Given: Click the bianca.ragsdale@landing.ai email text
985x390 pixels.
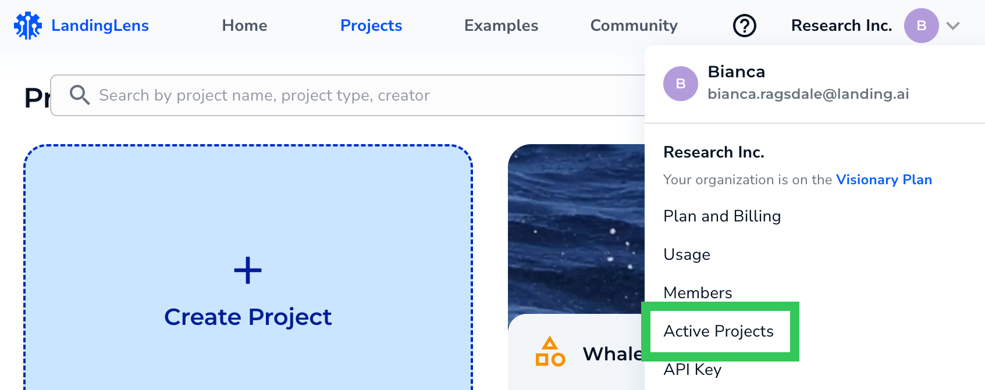Looking at the screenshot, I should [x=808, y=94].
